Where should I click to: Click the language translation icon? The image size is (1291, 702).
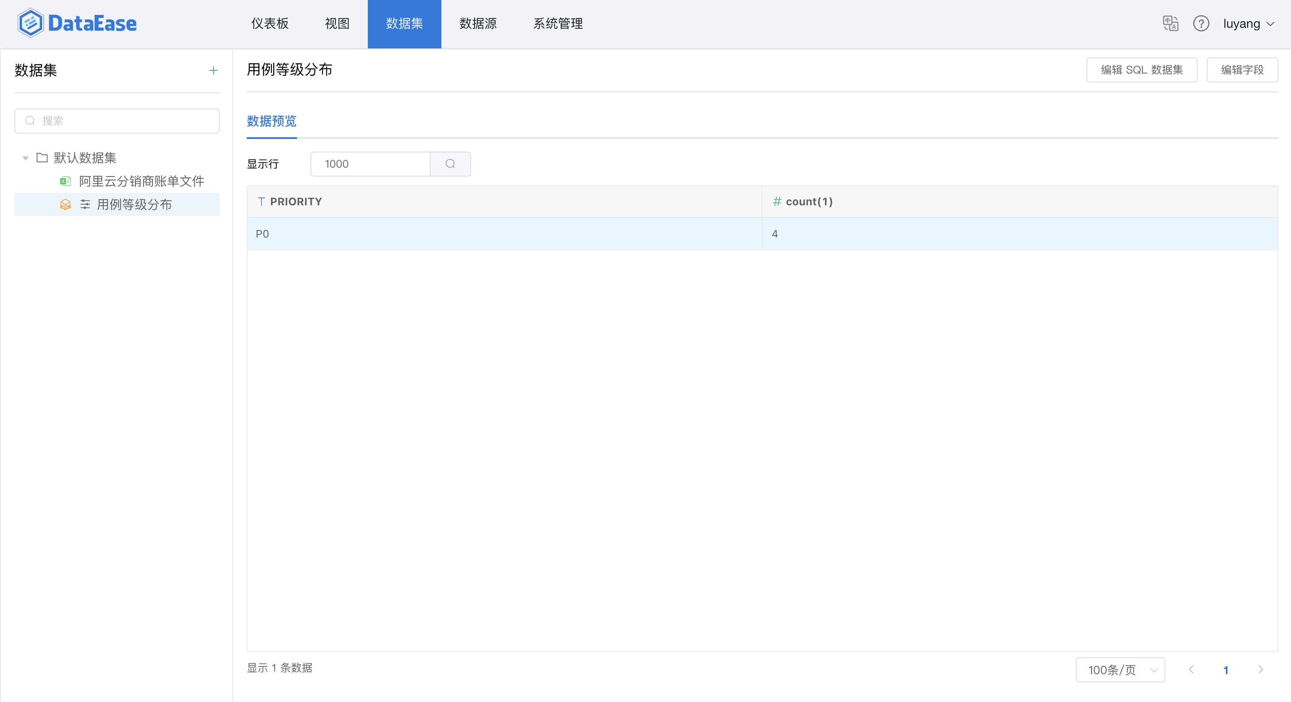(1170, 23)
